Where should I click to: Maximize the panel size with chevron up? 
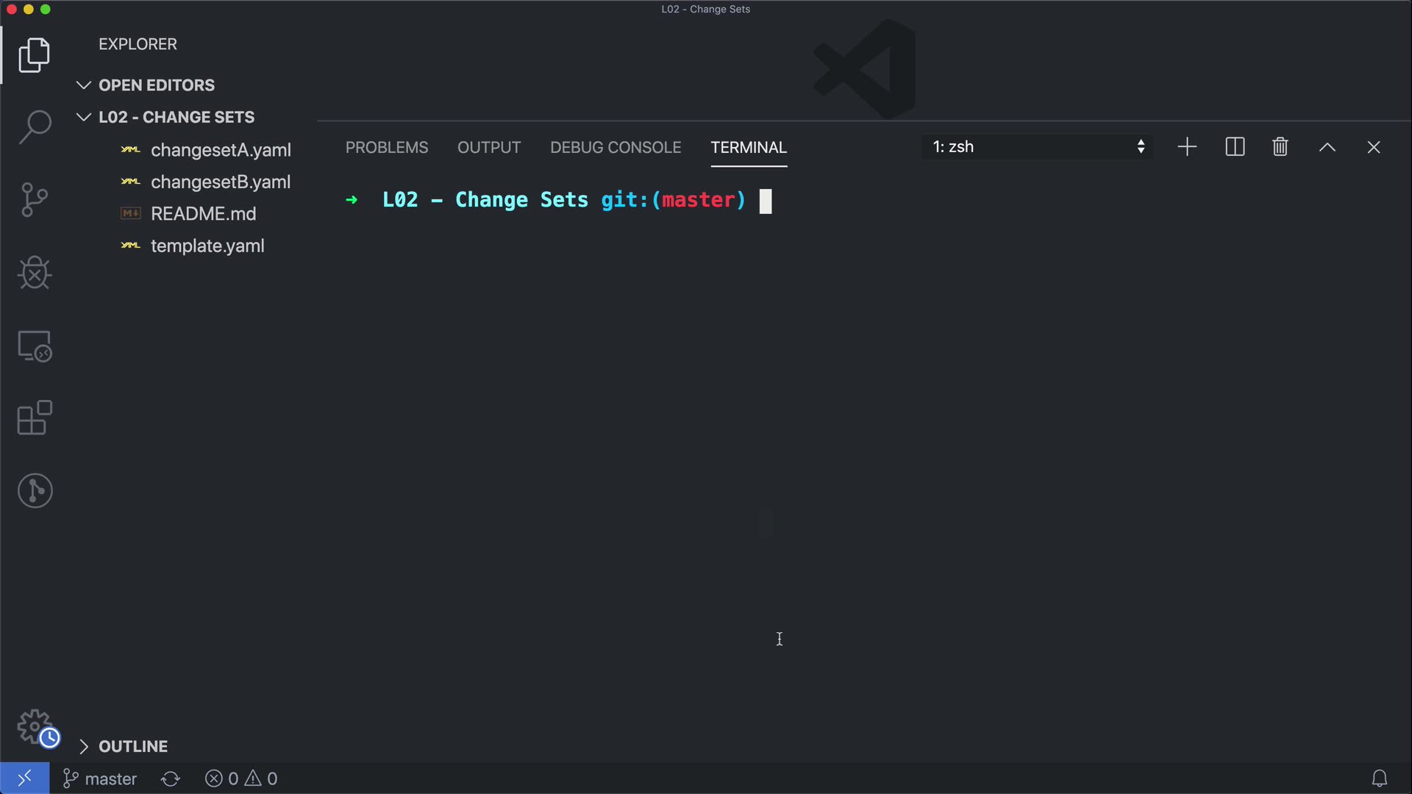[1327, 147]
